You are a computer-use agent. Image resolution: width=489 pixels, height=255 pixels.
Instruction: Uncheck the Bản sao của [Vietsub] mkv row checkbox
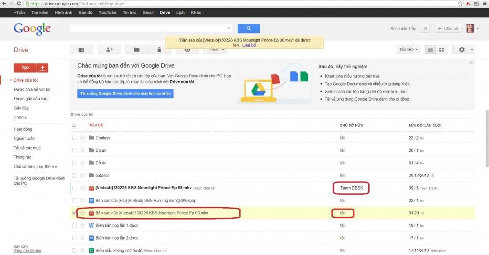[x=74, y=213]
